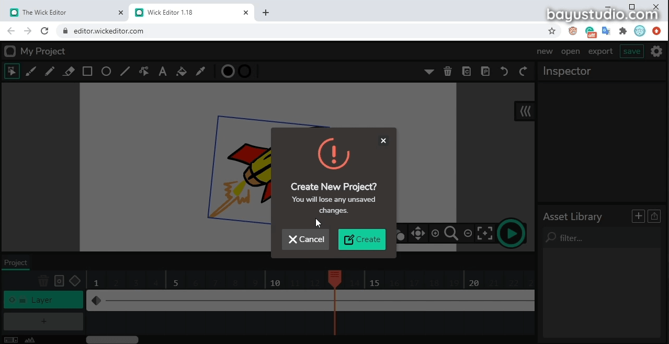Choose the Text tool
This screenshot has width=669, height=344.
[x=163, y=71]
